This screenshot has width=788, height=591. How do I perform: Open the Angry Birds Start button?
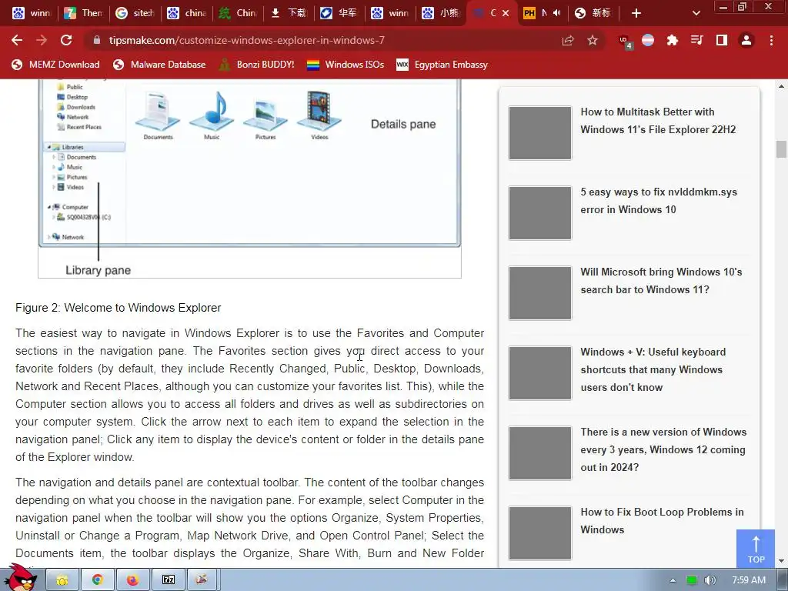click(x=20, y=578)
